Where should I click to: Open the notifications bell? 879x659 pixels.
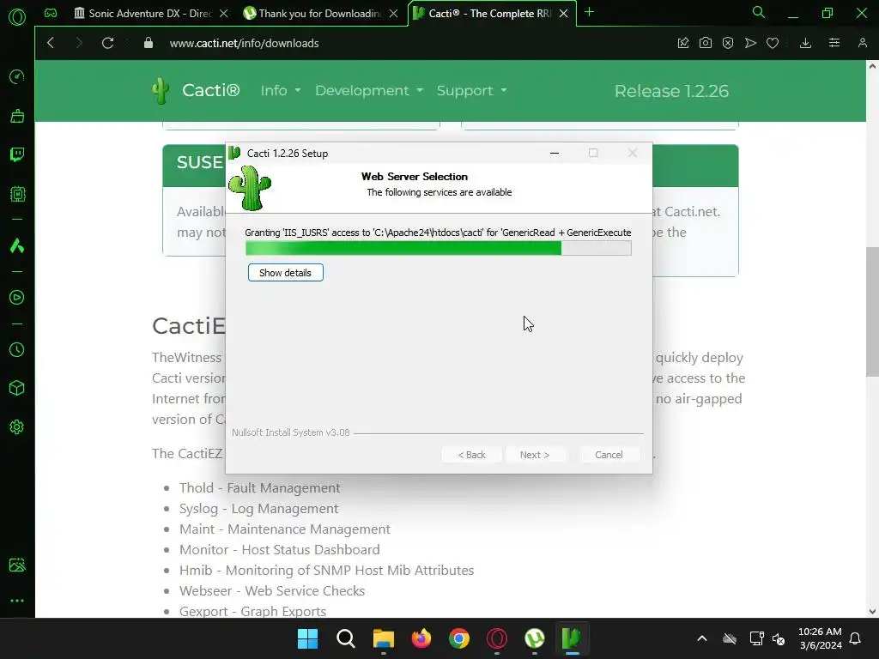pos(856,638)
